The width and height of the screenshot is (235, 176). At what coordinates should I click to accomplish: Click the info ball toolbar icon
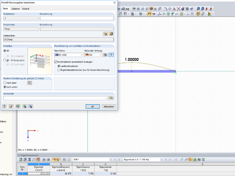183,9
